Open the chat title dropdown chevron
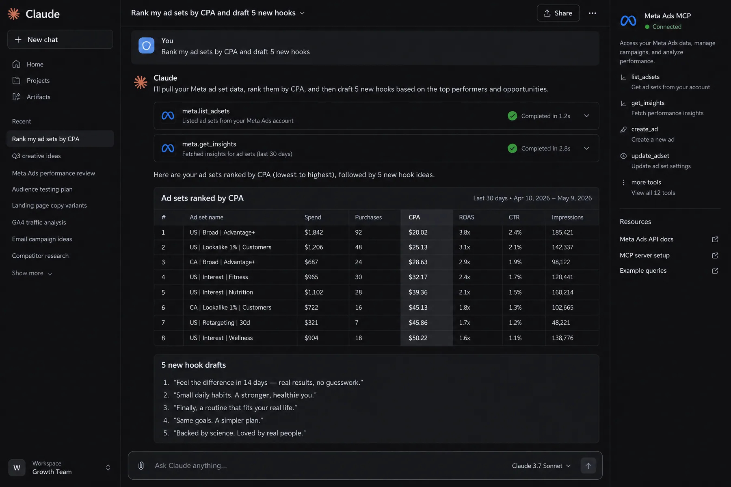731x487 pixels. pos(302,13)
